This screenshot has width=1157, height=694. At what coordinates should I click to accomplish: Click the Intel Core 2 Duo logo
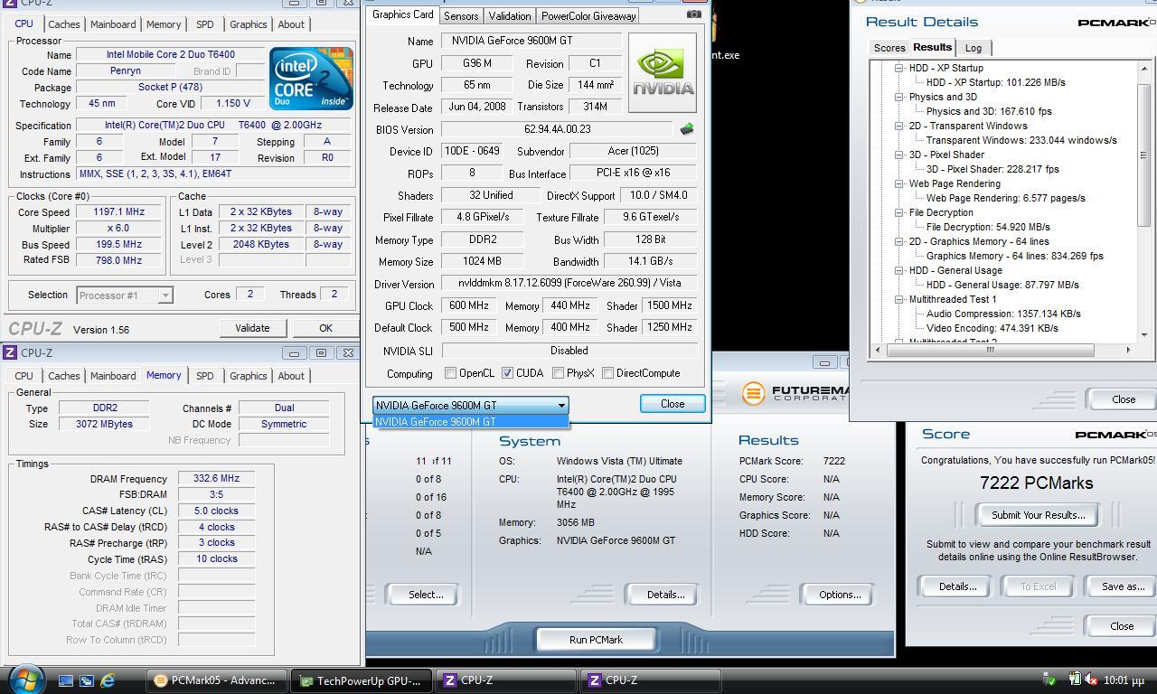pyautogui.click(x=311, y=80)
